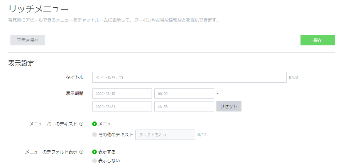This screenshot has height=168, width=341.
Task: Click the 0/30 title character counter
Action: 294,77
